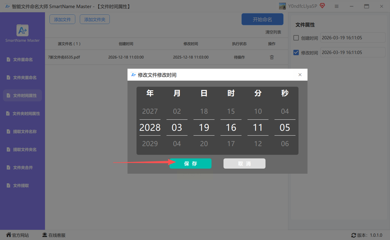Open the 在线客服 link
Viewport: 390px width, 240px height.
57,235
